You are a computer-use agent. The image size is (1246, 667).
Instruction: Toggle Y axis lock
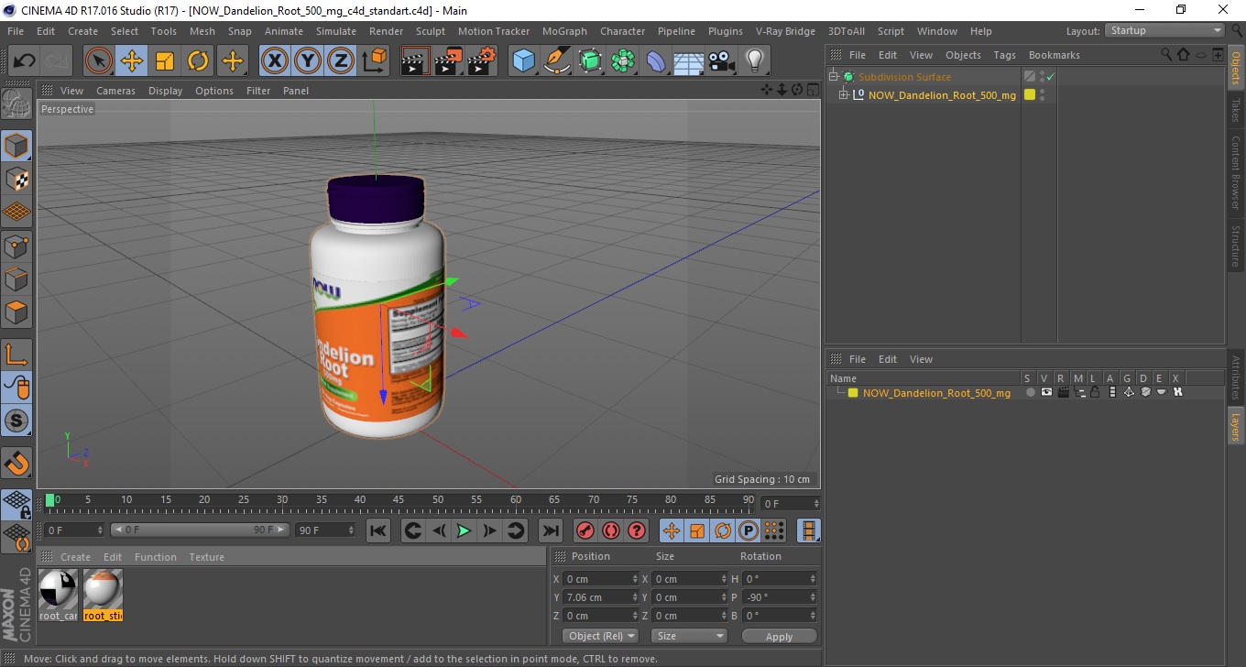click(308, 61)
